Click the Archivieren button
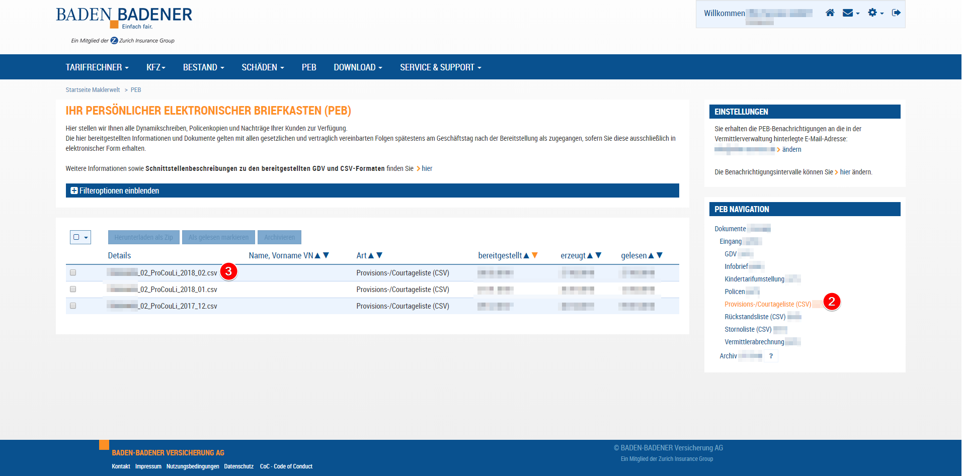Screen dimensions: 964x476 279,237
